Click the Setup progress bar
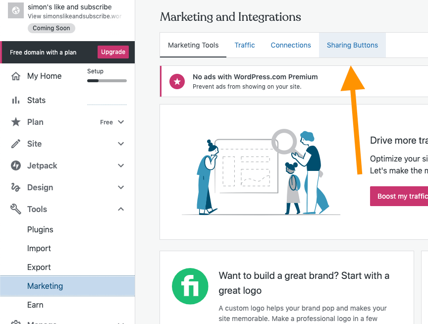428x324 pixels. pyautogui.click(x=107, y=80)
